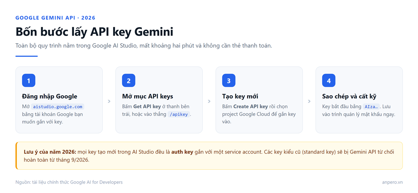Screen dimensions: 418x193
Task: Click the blue step 3 number badge
Action: click(229, 81)
